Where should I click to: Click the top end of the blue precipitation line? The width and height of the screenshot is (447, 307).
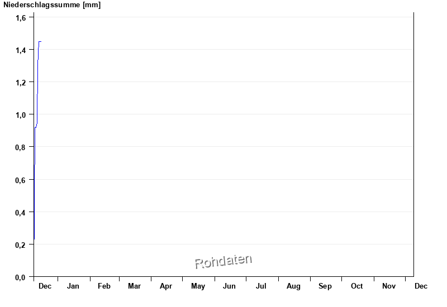tap(40, 42)
